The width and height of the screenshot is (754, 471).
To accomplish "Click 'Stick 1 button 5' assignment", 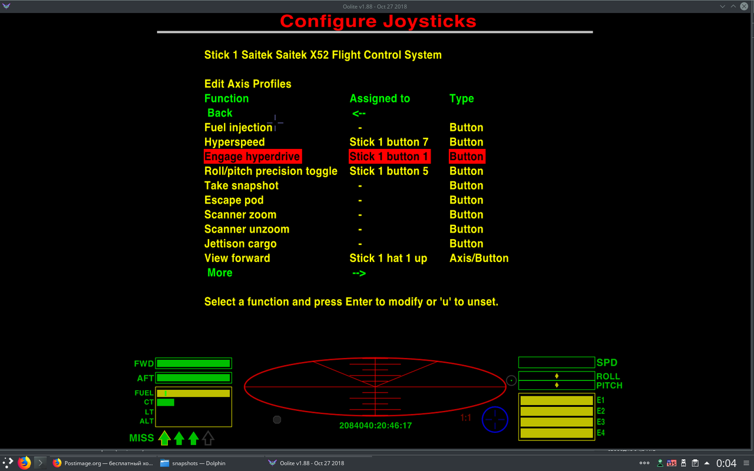I will click(x=389, y=171).
